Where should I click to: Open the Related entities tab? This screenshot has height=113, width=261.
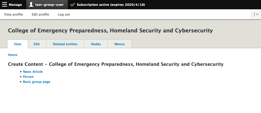[65, 44]
